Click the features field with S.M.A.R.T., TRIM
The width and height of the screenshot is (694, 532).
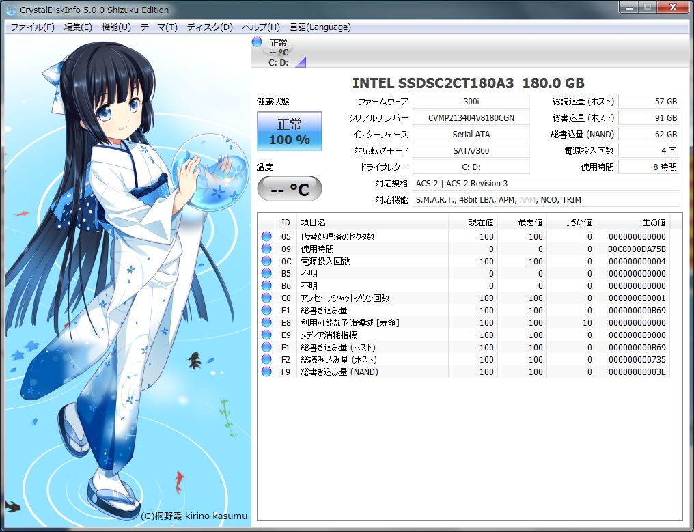pyautogui.click(x=546, y=199)
